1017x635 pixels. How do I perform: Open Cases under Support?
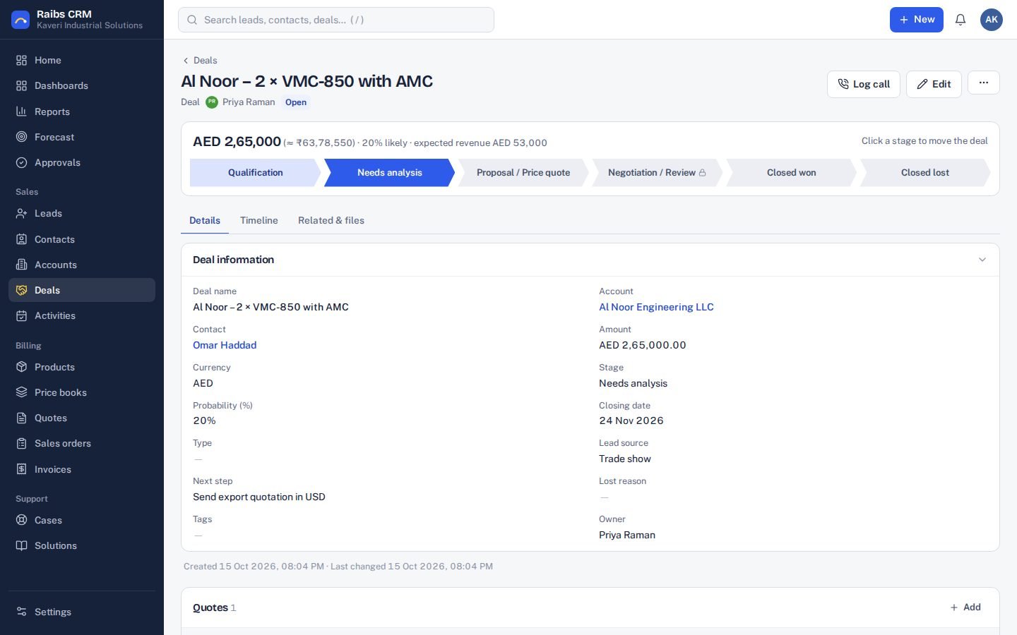point(82,520)
